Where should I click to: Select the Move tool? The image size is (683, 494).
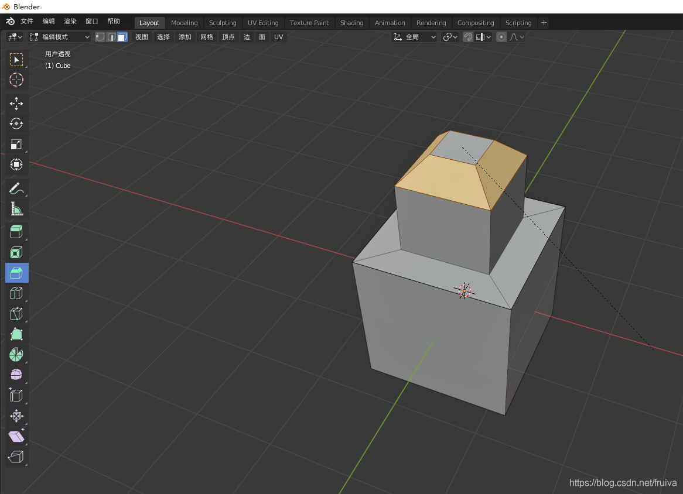click(x=16, y=104)
